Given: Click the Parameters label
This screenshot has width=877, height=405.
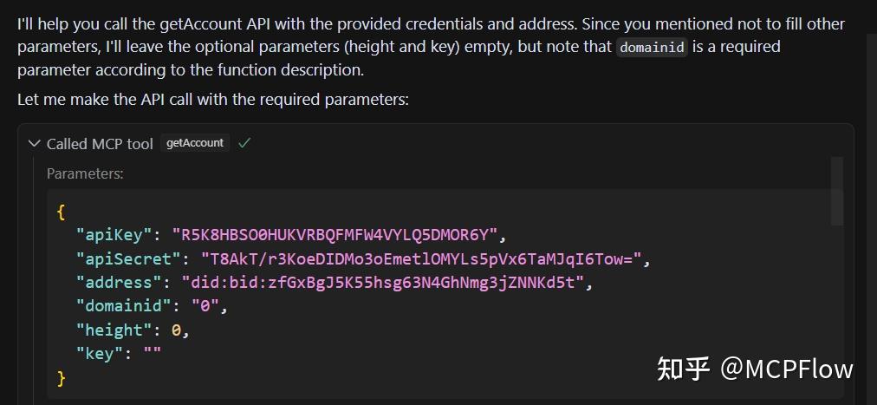Looking at the screenshot, I should tap(85, 173).
